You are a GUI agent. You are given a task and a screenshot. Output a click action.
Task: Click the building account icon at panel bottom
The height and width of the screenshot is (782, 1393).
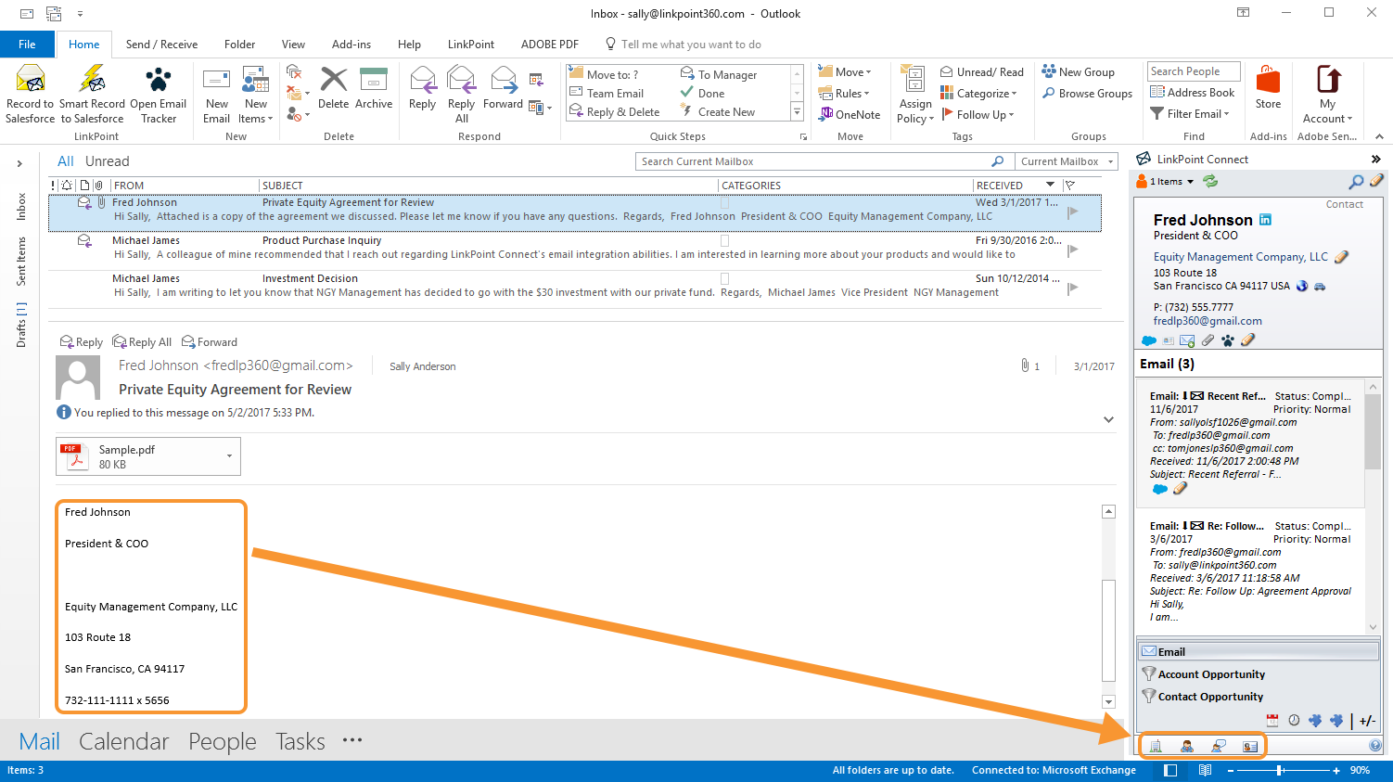coord(1156,746)
